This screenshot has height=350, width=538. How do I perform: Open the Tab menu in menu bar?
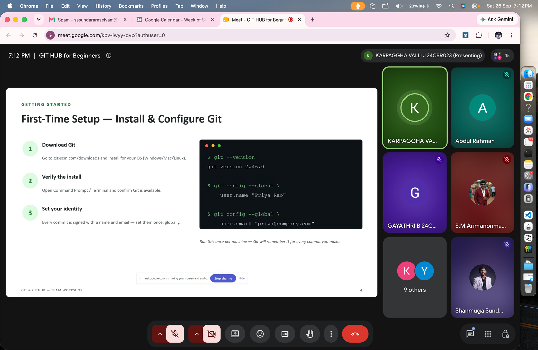coord(179,6)
